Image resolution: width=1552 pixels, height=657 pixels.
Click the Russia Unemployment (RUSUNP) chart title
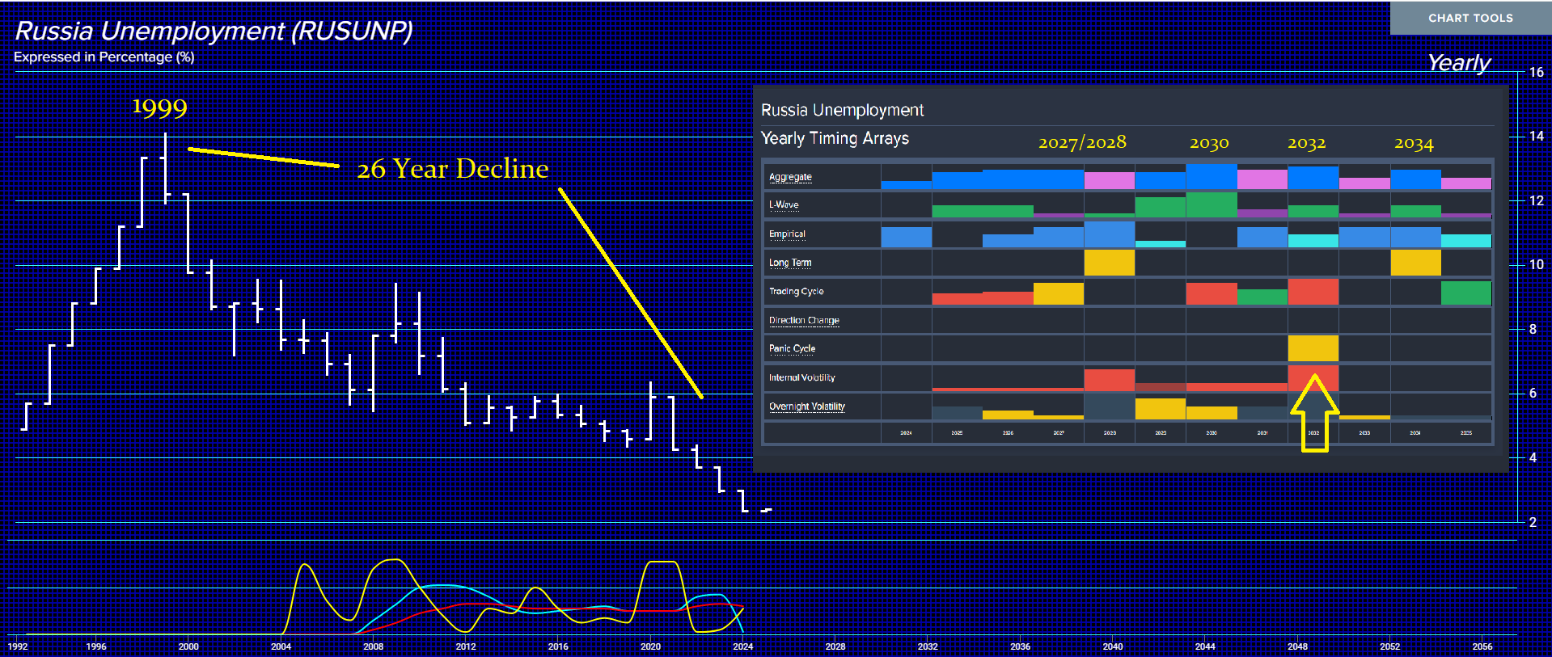214,31
